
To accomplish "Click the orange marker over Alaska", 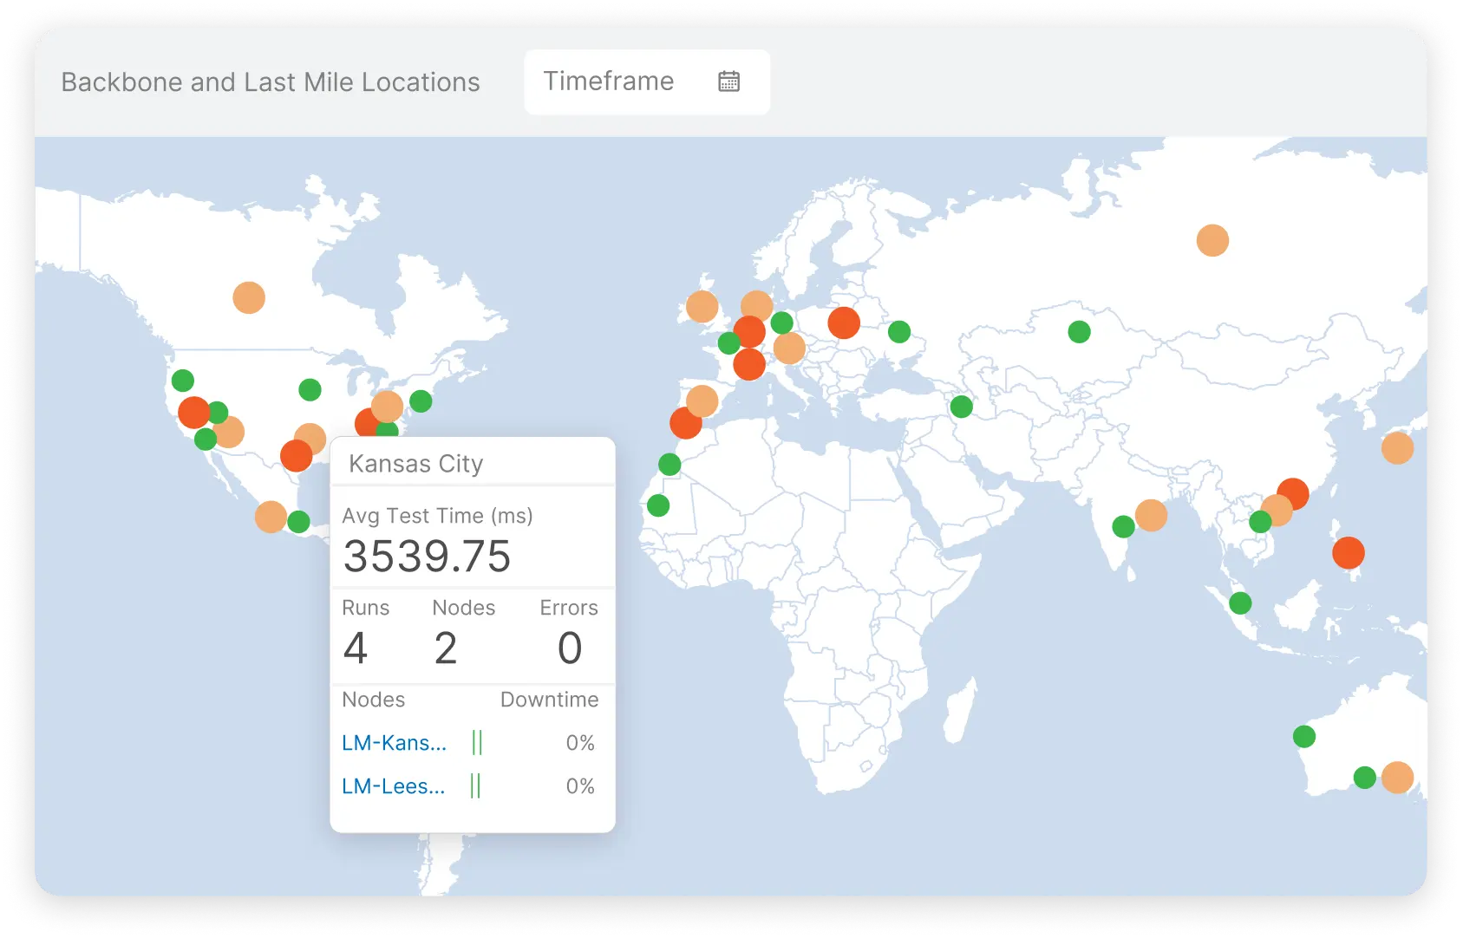I will [x=249, y=298].
